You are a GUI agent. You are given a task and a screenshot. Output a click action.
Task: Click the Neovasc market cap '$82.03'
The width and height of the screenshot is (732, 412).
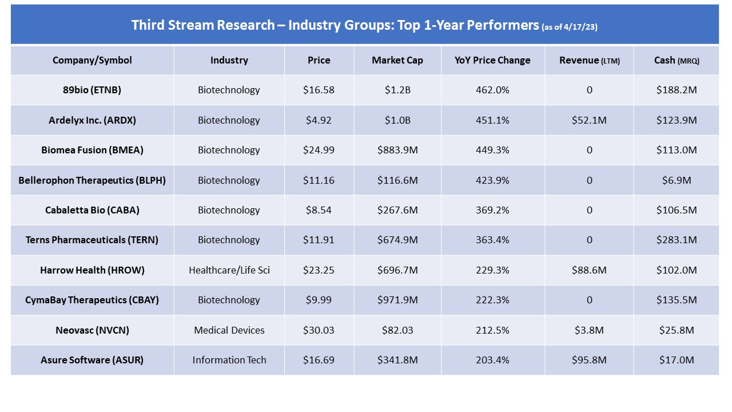(397, 330)
